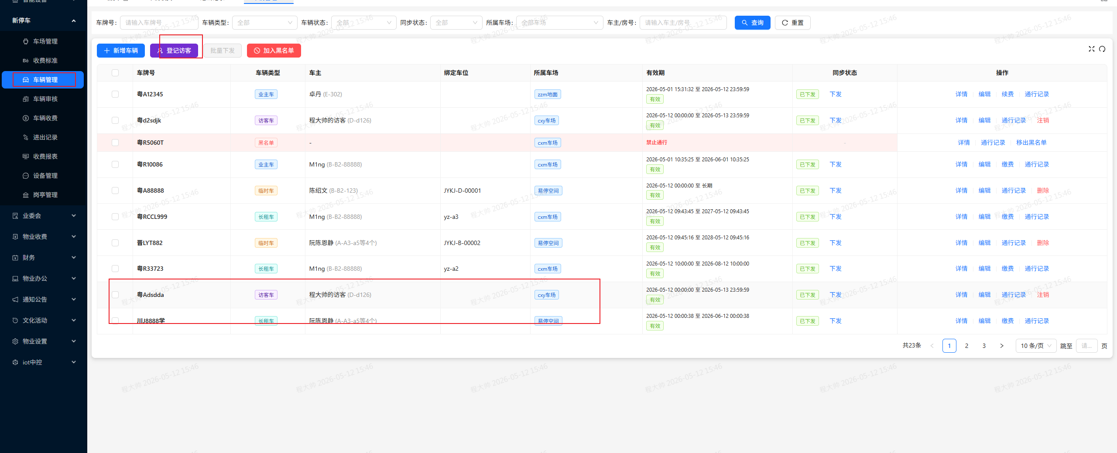Click 续费 for 粤A12345
This screenshot has width=1117, height=453.
1007,94
